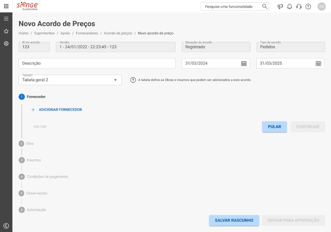The height and width of the screenshot is (232, 331).
Task: Click Tipo de acordo Pedidos field
Action: (291, 47)
